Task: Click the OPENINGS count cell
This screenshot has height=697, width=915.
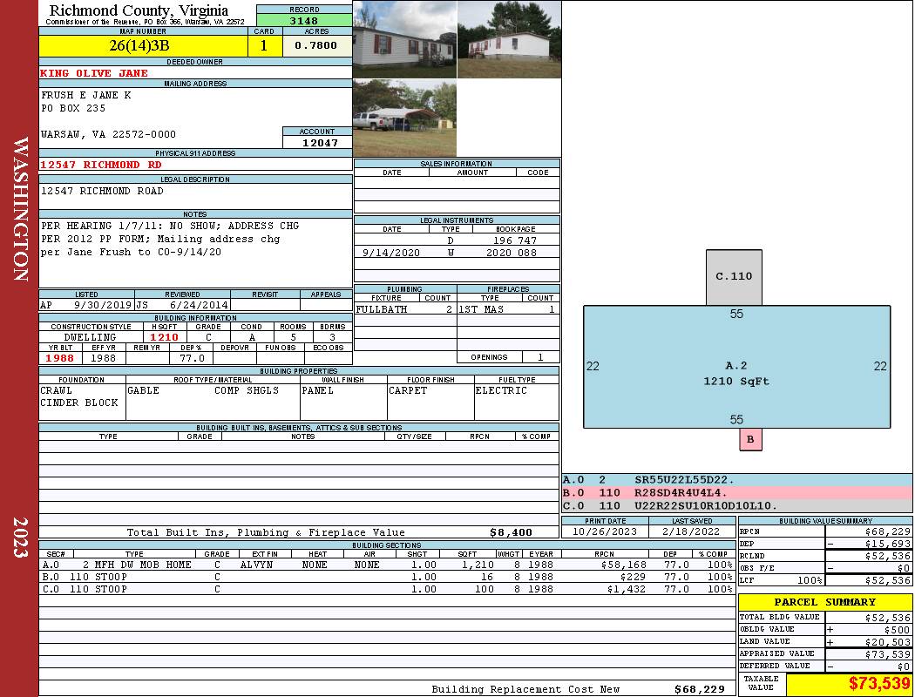Action: coord(540,357)
